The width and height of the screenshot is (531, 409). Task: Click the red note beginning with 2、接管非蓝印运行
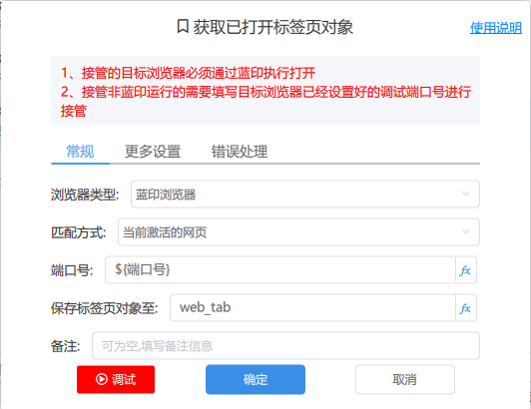click(265, 101)
